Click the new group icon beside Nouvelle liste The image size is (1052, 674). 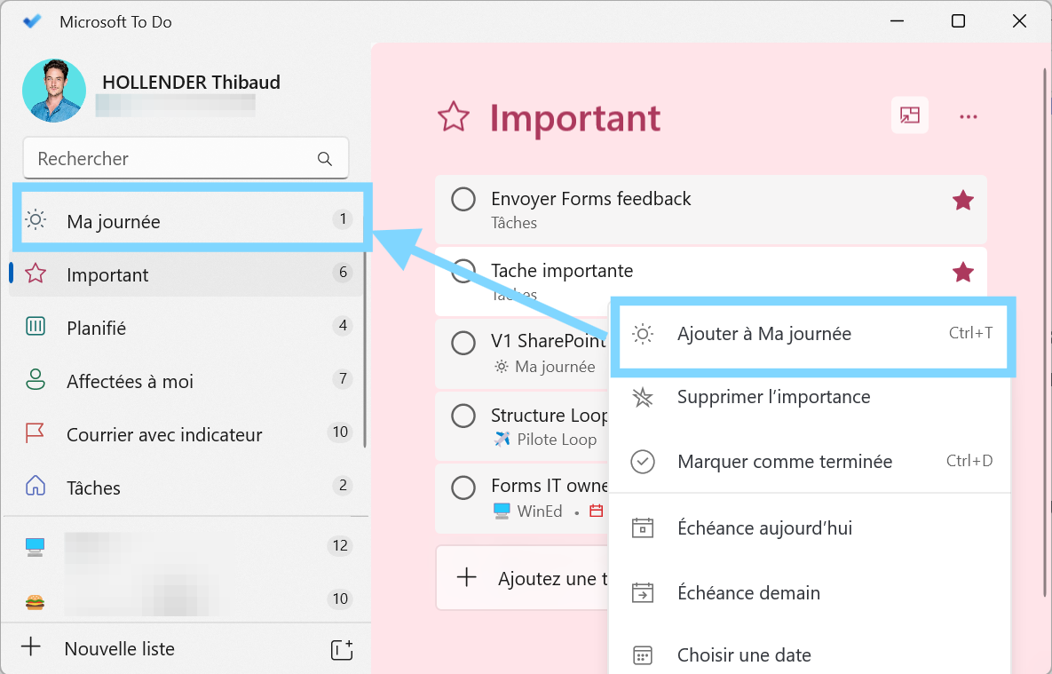coord(342,649)
